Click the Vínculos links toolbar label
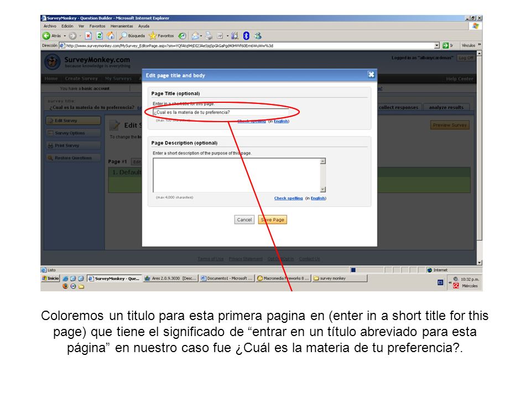Viewport: 531px width, 398px height. tap(468, 45)
